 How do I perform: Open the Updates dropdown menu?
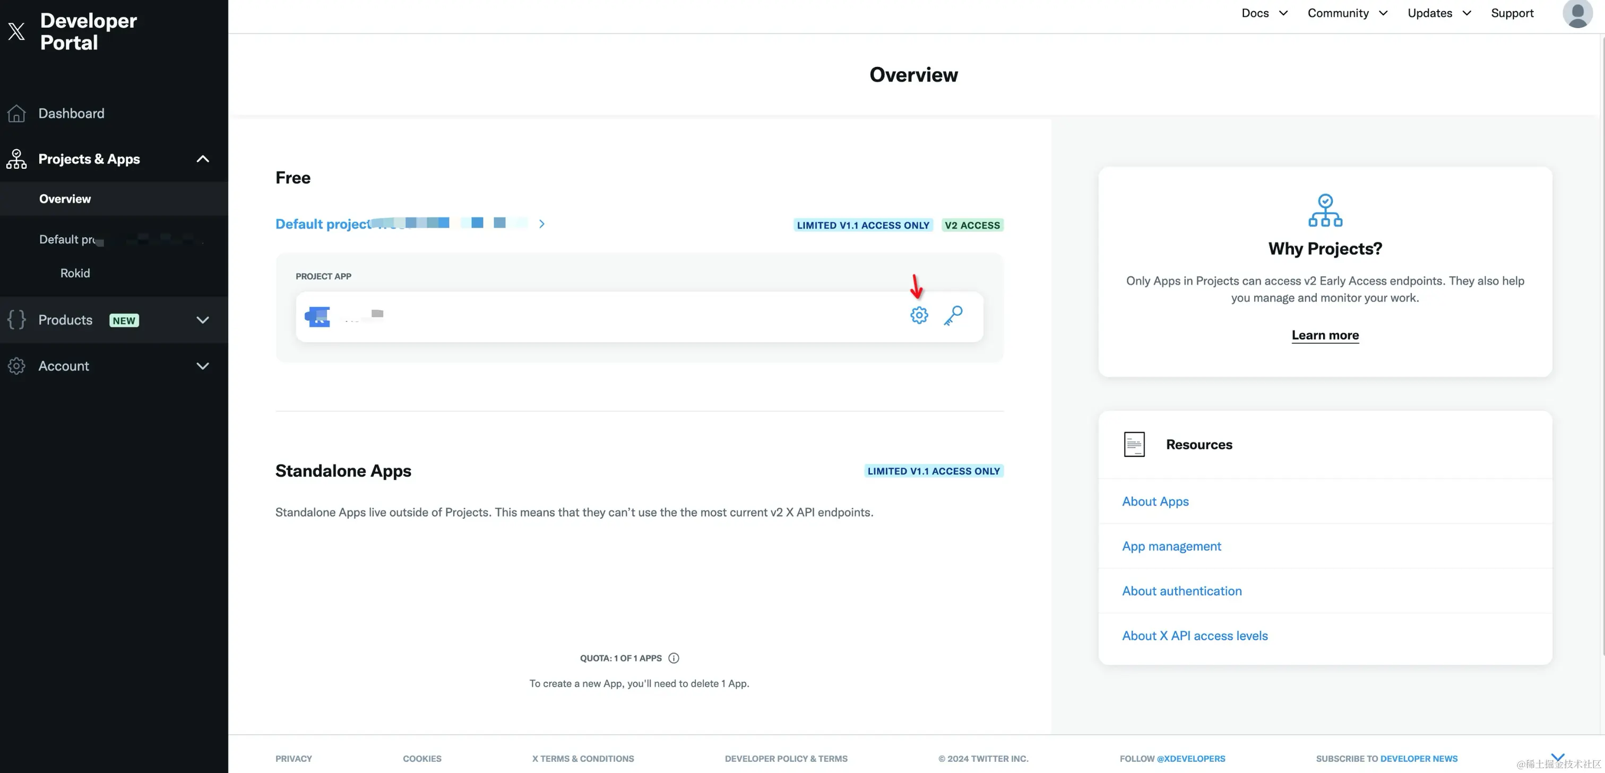click(1439, 13)
